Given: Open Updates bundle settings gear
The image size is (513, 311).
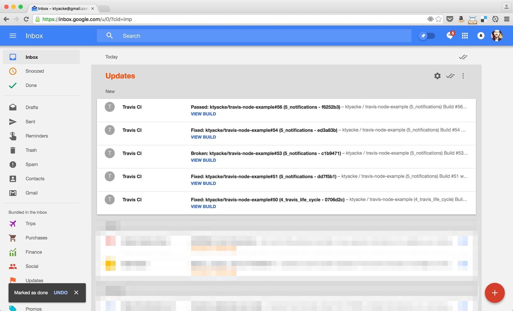Looking at the screenshot, I should pyautogui.click(x=437, y=76).
